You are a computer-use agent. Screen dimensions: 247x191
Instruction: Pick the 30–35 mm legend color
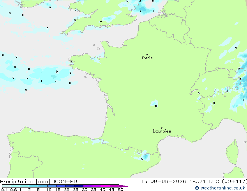(88, 186)
